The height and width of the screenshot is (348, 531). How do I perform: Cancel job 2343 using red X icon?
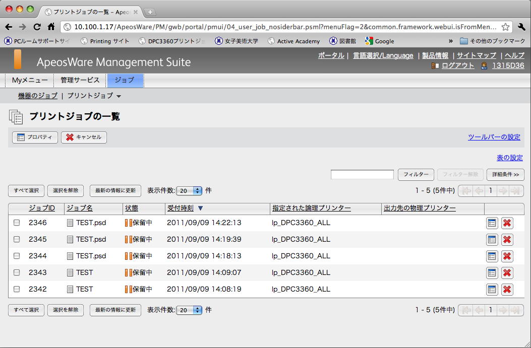point(507,272)
